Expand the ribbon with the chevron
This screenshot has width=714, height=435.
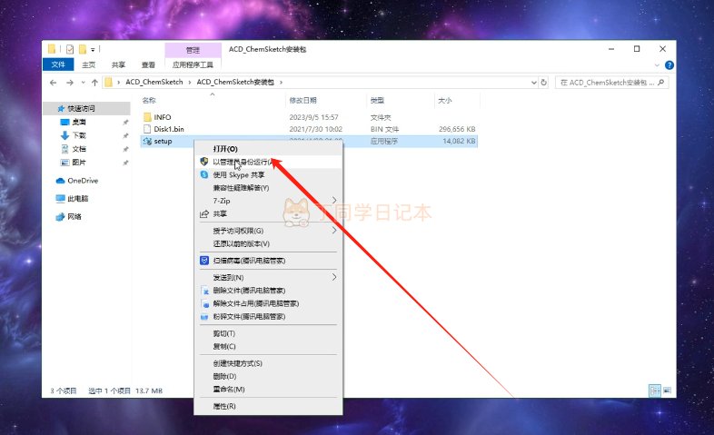(657, 65)
